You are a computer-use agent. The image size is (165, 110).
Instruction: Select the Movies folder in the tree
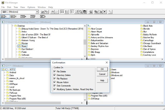pyautogui.click(x=23, y=43)
